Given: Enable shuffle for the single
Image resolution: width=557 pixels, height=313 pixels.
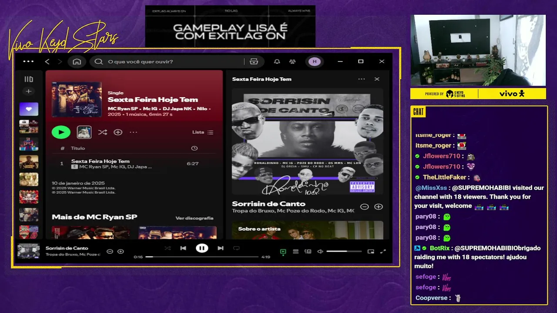Looking at the screenshot, I should tap(103, 132).
